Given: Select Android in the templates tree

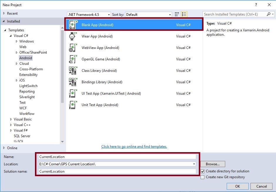Looking at the screenshot, I should pos(26,58).
